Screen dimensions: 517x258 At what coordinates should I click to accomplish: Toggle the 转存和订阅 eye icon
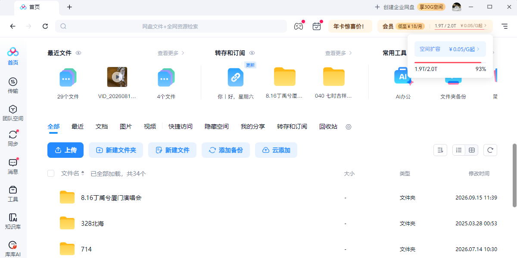252,53
